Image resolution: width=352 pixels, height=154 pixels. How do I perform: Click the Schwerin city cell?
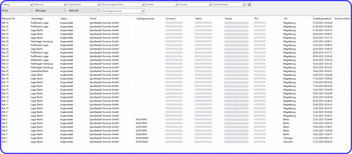click(288, 142)
